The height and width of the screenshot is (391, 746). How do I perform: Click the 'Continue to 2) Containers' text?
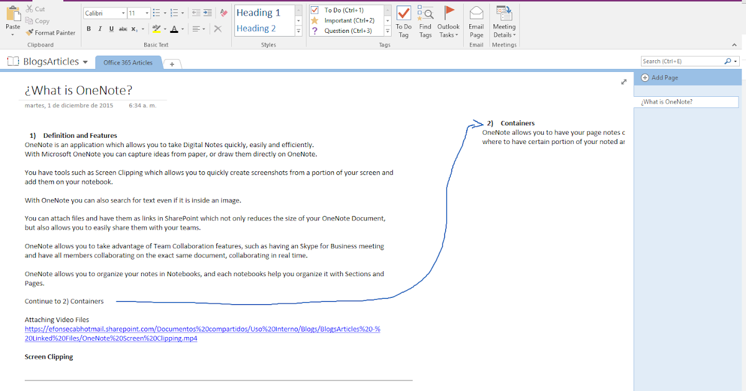pos(64,301)
